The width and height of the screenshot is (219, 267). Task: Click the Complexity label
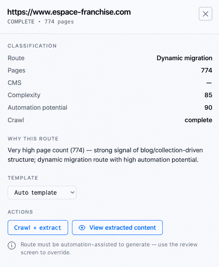pyautogui.click(x=24, y=95)
